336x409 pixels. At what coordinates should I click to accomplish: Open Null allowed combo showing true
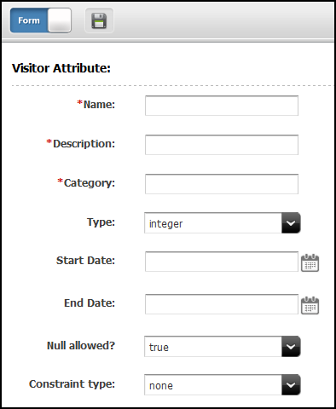click(x=223, y=347)
